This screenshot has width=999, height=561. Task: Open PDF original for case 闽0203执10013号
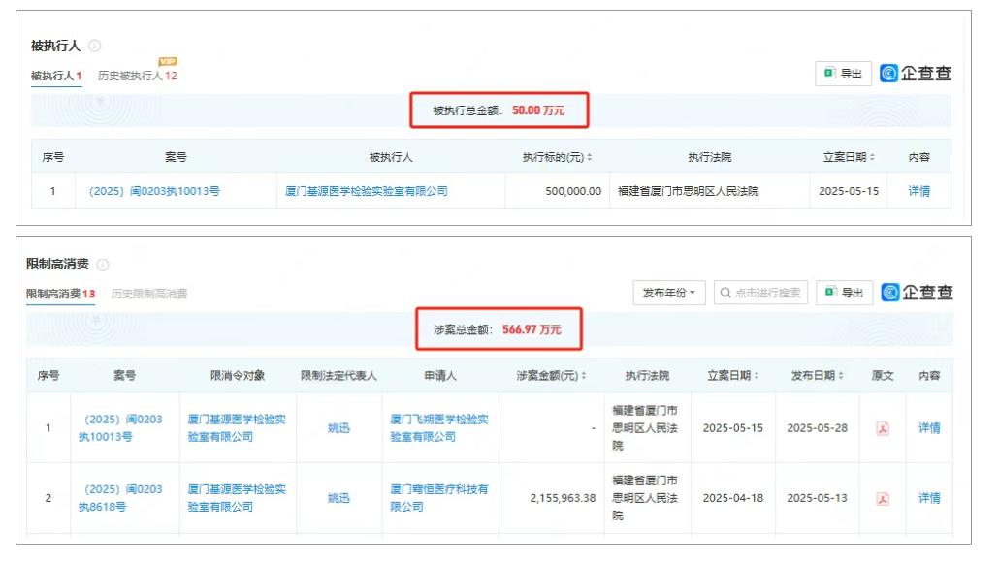point(883,428)
